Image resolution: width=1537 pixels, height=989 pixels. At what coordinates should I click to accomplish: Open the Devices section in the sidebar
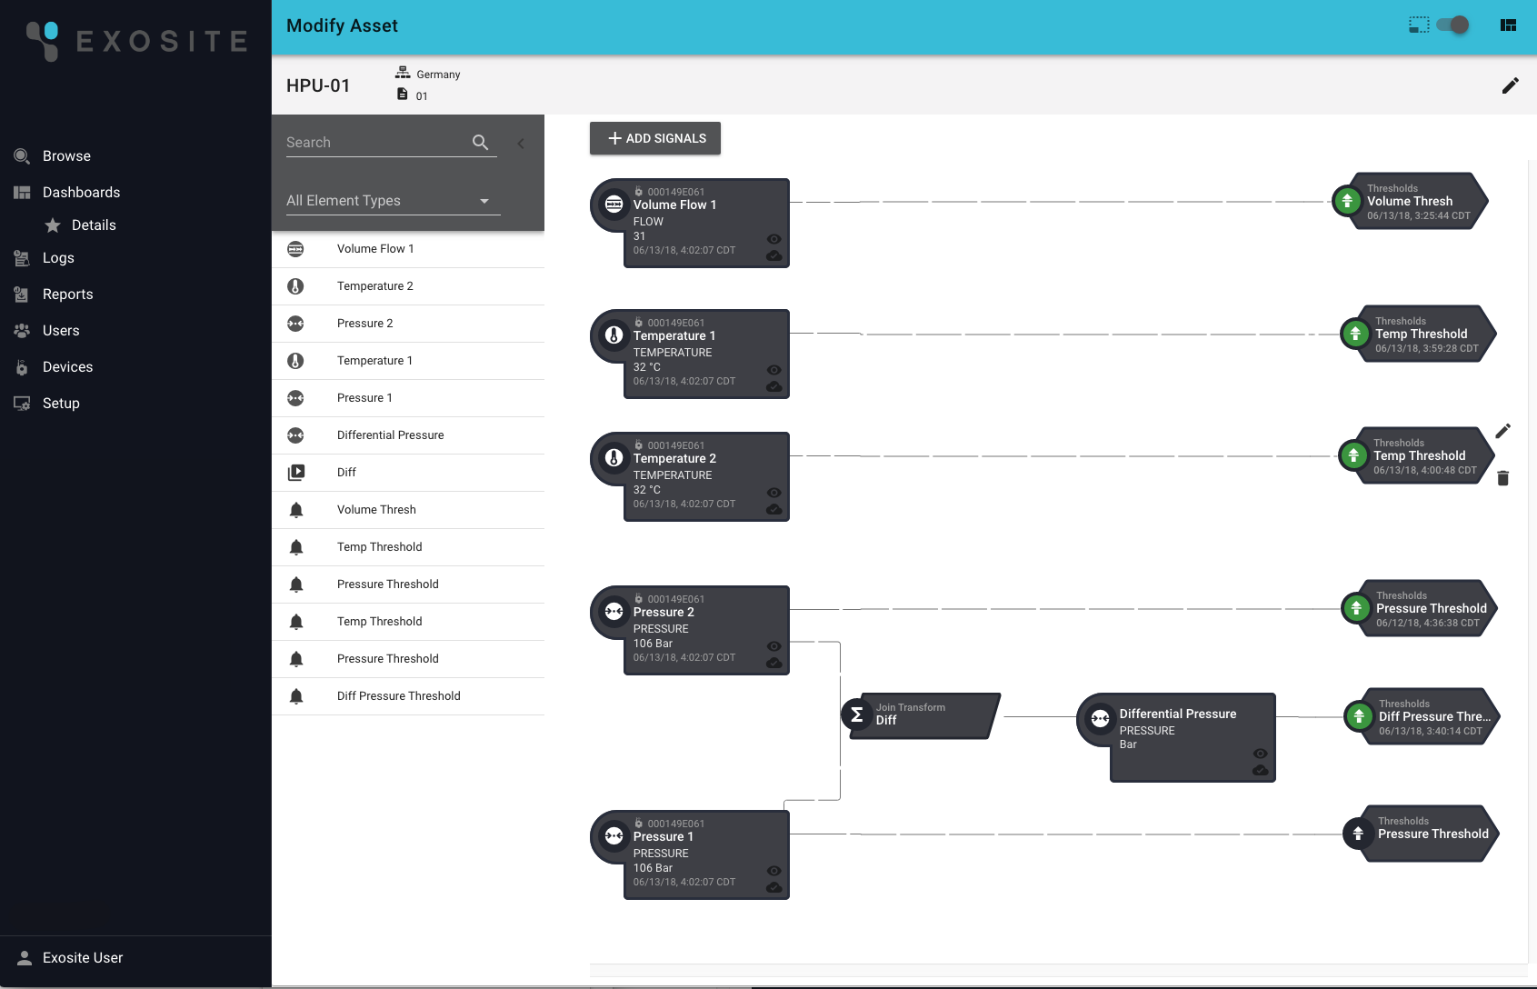point(67,366)
